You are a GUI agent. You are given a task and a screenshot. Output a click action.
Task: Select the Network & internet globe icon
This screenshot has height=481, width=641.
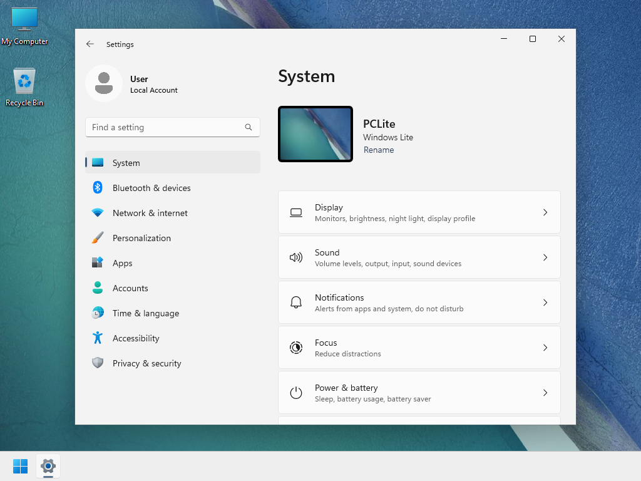(x=98, y=213)
